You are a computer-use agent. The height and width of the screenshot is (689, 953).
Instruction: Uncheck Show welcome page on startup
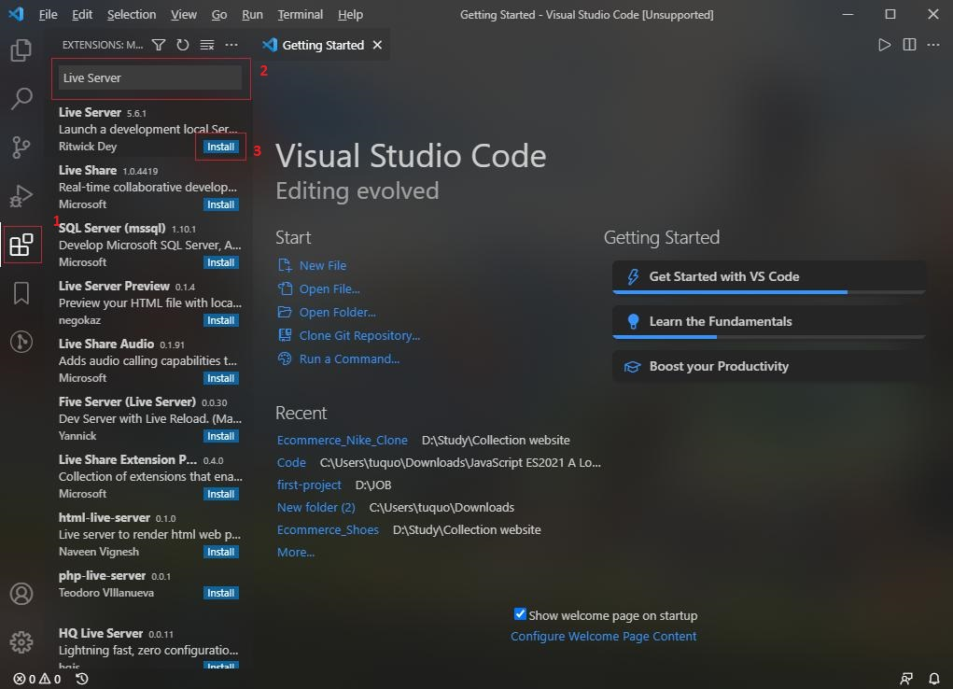(520, 614)
